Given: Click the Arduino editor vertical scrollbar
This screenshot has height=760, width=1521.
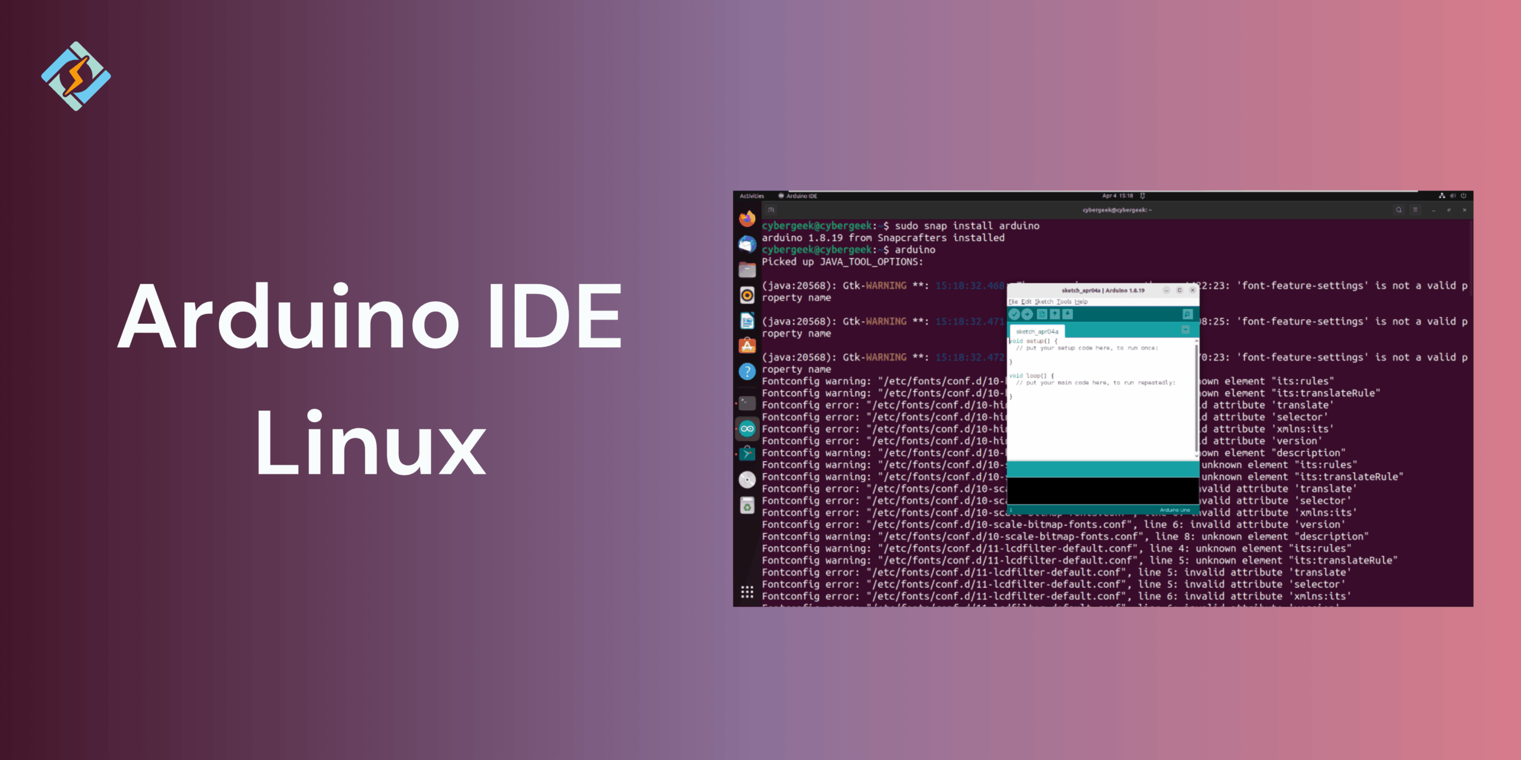Looking at the screenshot, I should coord(1196,398).
